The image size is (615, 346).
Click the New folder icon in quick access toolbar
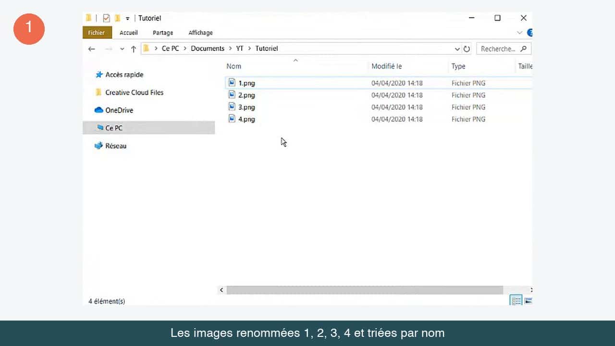pyautogui.click(x=117, y=18)
